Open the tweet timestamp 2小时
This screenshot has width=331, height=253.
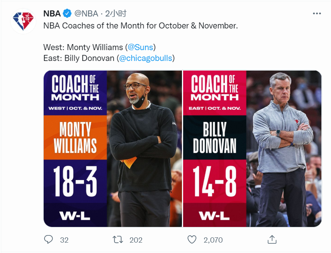point(116,14)
